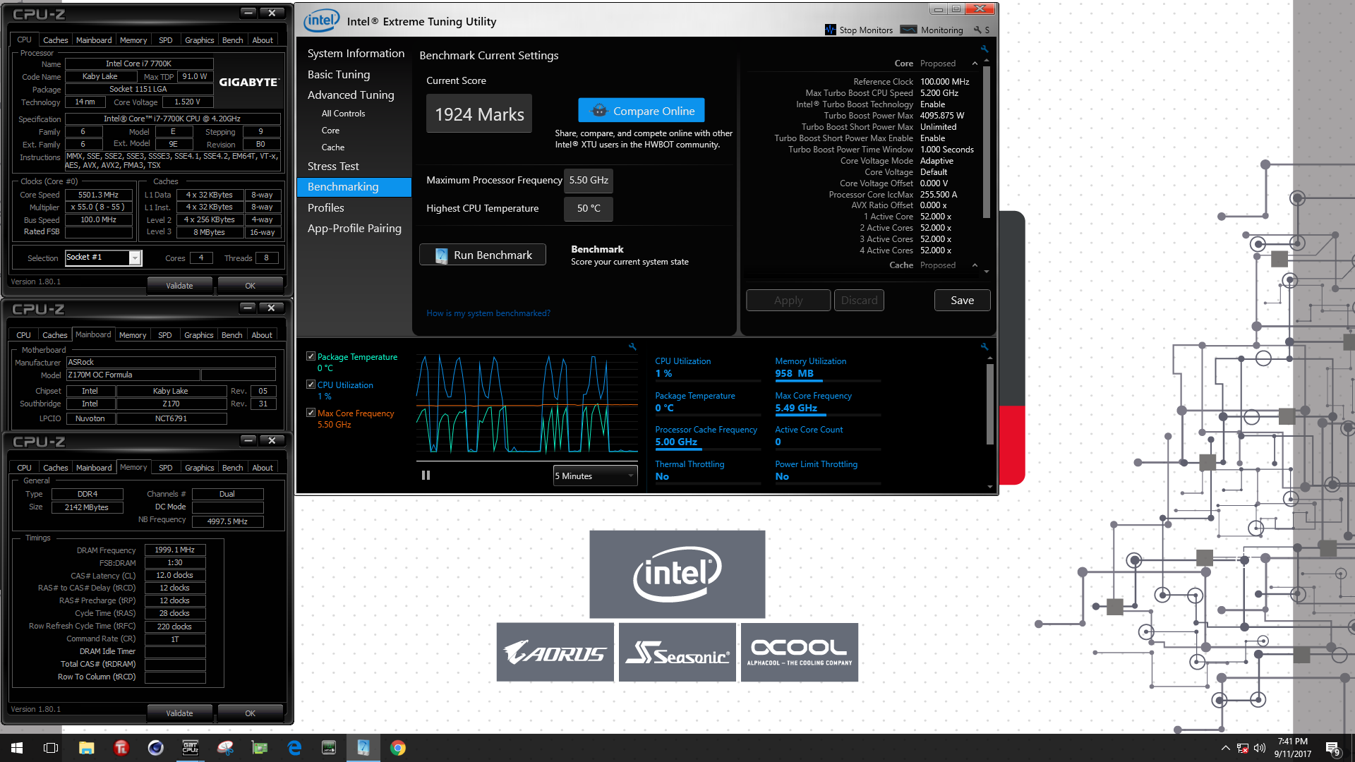Toggle Package Temperature checkbox
The width and height of the screenshot is (1355, 762).
point(311,356)
